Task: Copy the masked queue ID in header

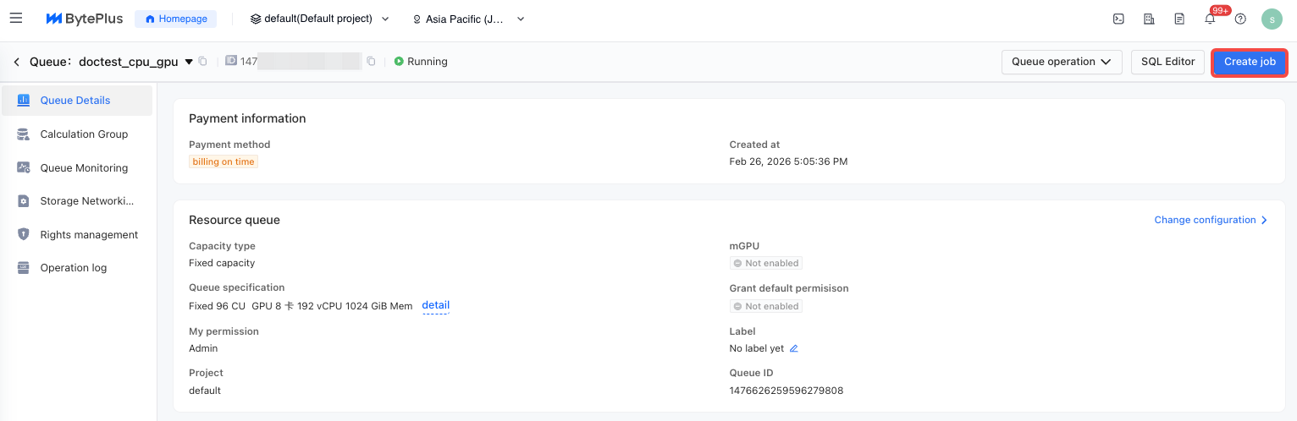Action: pyautogui.click(x=371, y=62)
